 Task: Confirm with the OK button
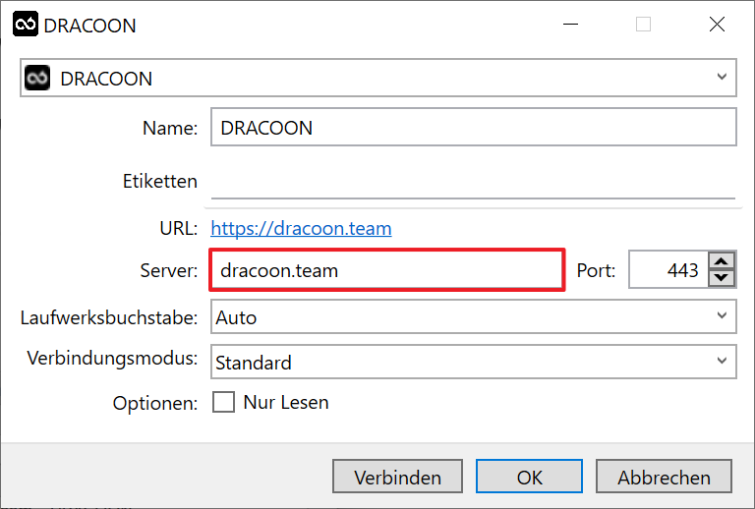(x=529, y=477)
